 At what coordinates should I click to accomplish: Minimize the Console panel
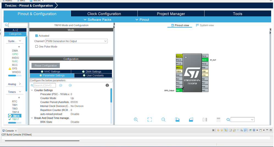click(x=267, y=130)
